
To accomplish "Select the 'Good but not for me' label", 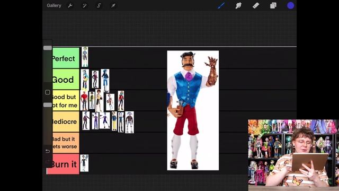I will [66, 100].
